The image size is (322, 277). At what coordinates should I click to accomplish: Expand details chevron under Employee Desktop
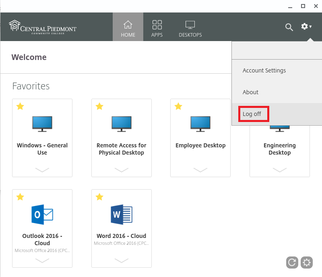(200, 170)
